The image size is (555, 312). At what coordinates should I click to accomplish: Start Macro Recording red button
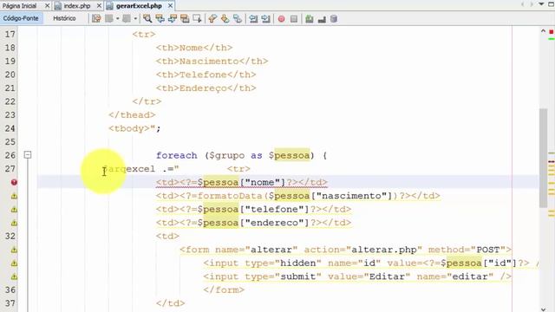point(281,19)
